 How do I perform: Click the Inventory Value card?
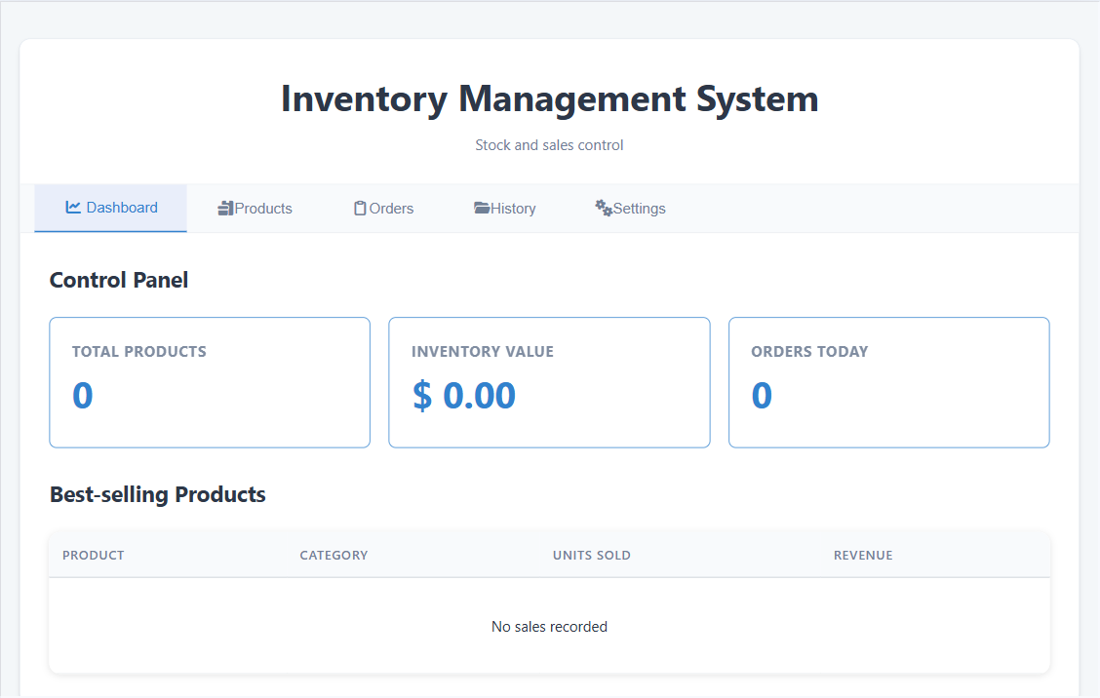pyautogui.click(x=549, y=381)
